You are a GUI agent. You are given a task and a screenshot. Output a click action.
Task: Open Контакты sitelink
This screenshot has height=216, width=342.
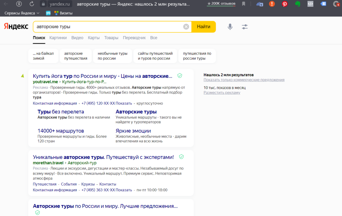click(108, 184)
